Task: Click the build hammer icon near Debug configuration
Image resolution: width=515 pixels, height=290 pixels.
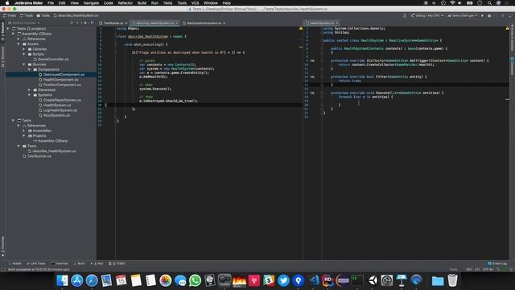Action: (405, 15)
